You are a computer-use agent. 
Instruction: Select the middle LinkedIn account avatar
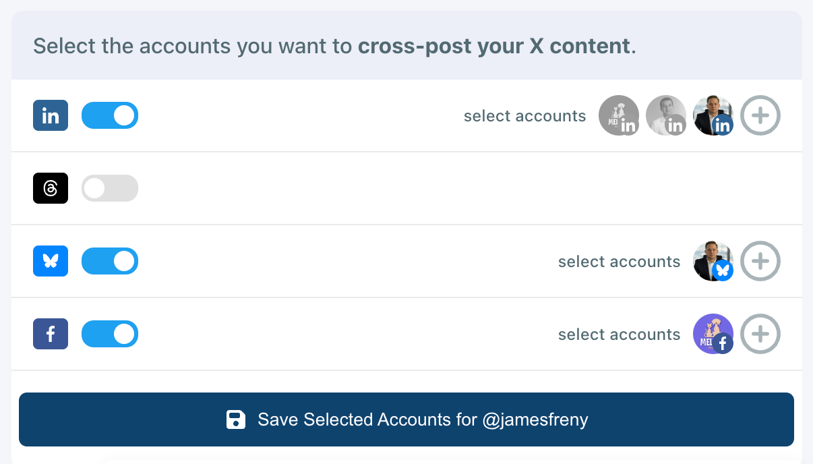[666, 115]
